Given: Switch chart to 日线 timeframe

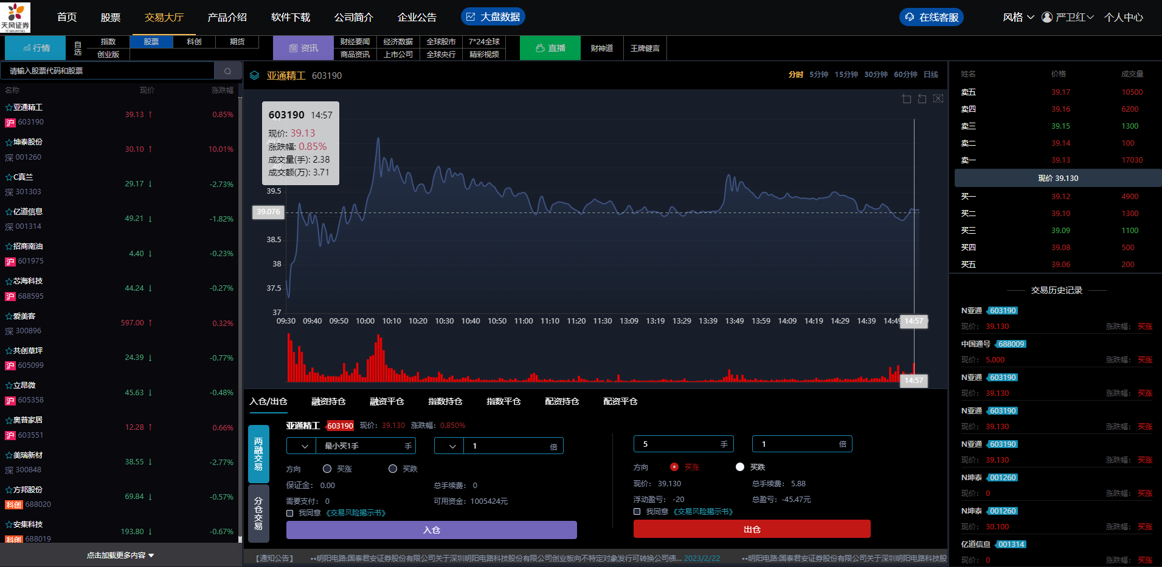Looking at the screenshot, I should (930, 75).
